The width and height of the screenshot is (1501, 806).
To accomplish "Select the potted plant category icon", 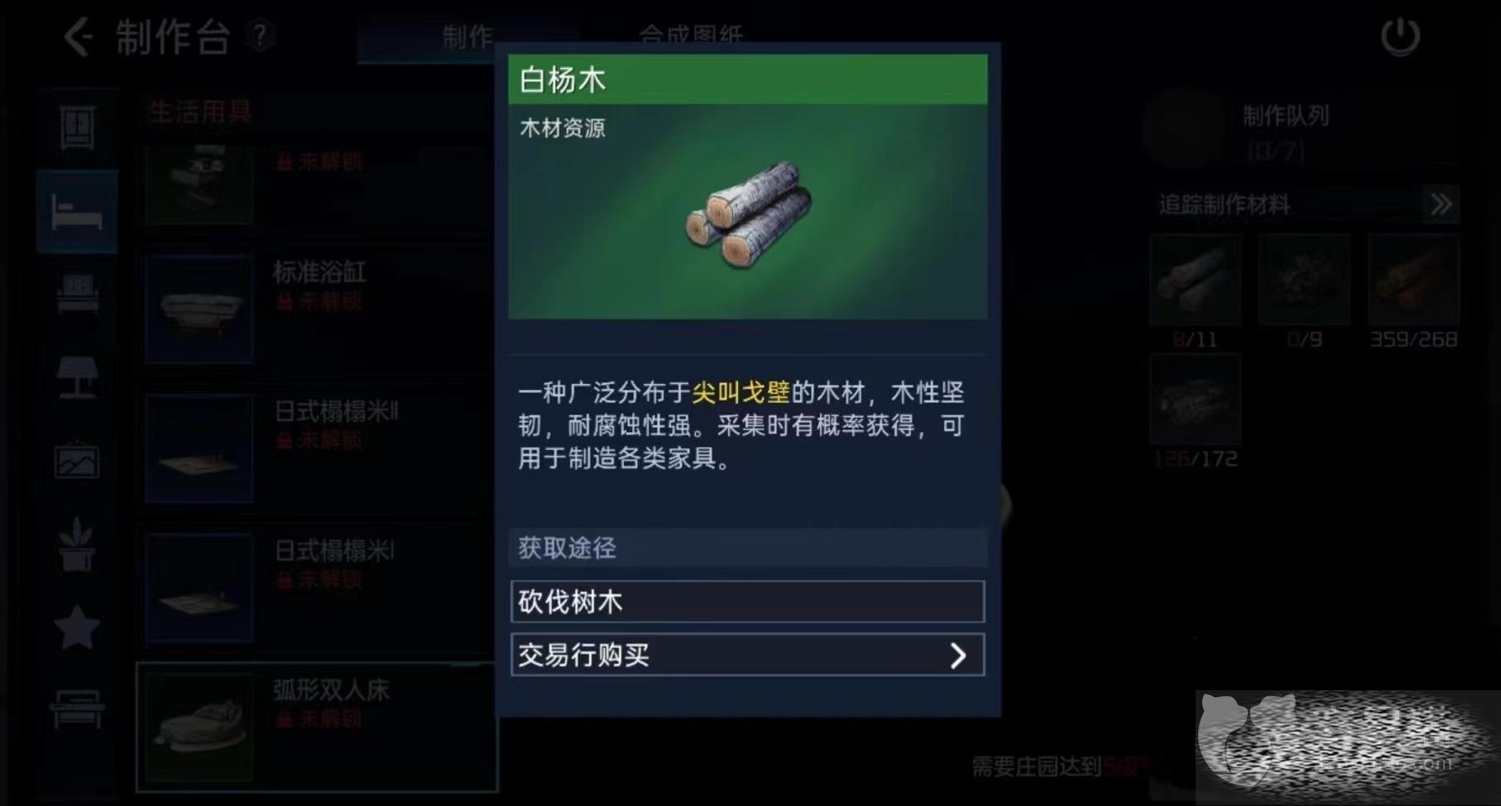I will [77, 544].
